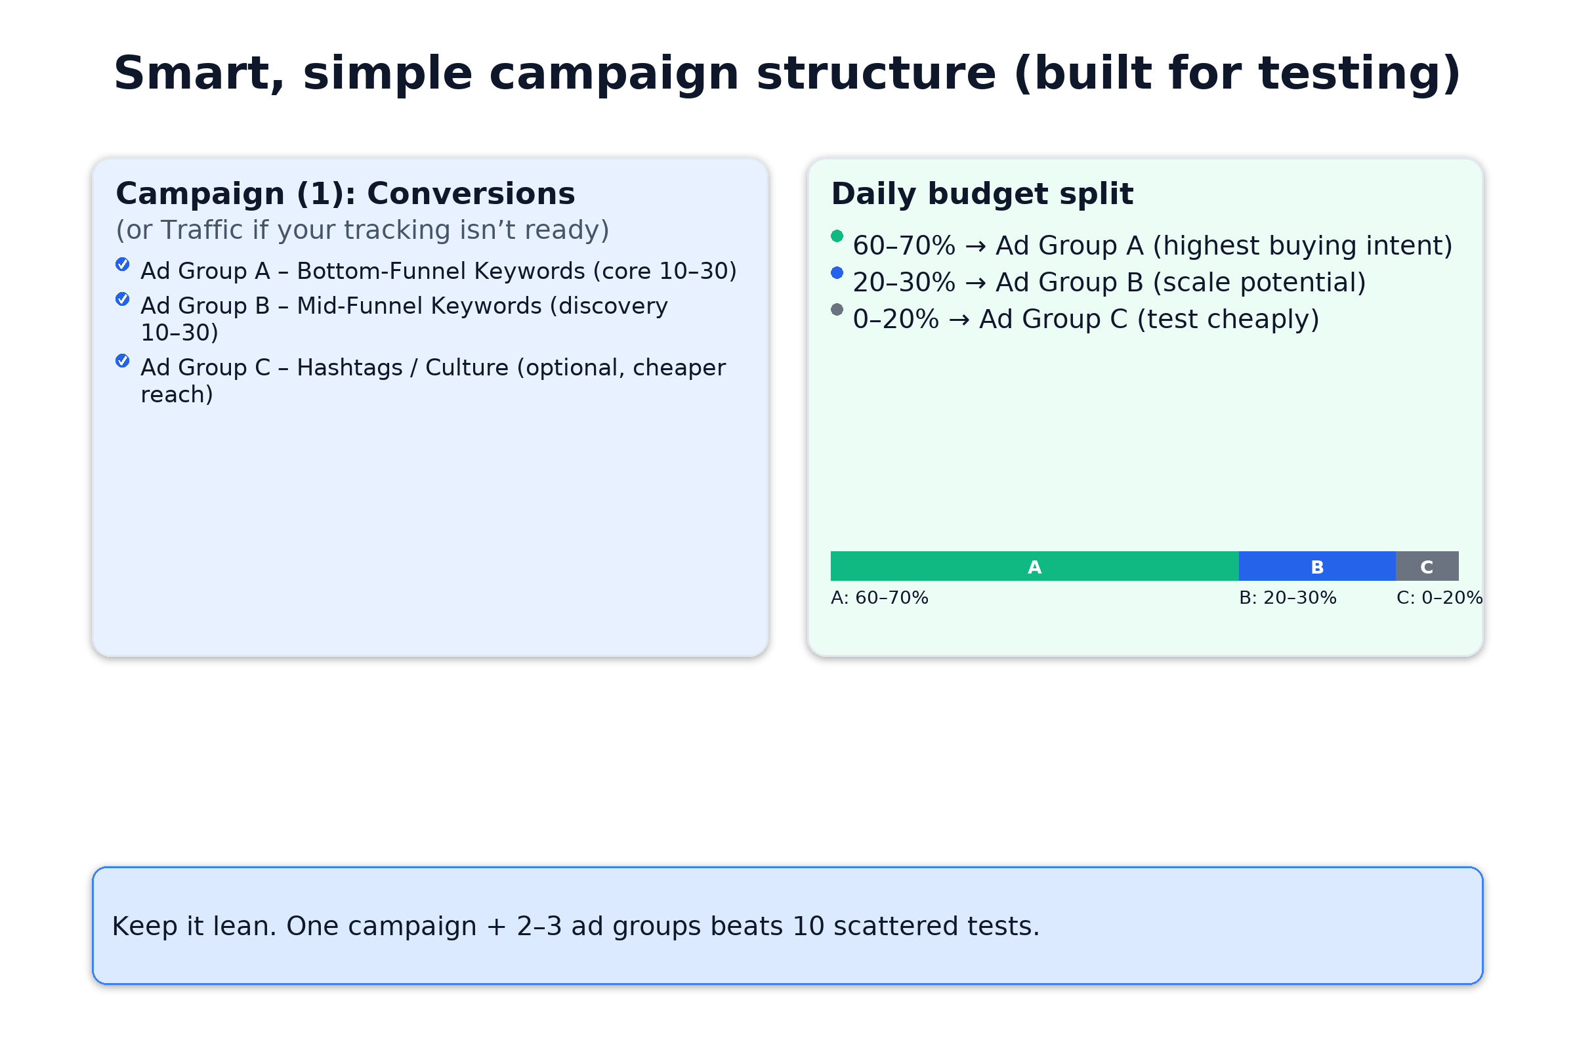The width and height of the screenshot is (1575, 1050).
Task: Select the blue dot next to 20–30%
Action: 837,272
